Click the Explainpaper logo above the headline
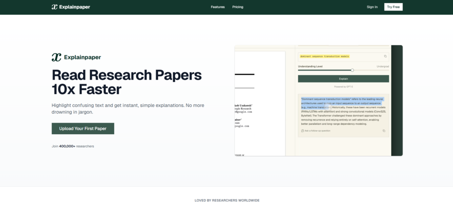 pyautogui.click(x=76, y=57)
